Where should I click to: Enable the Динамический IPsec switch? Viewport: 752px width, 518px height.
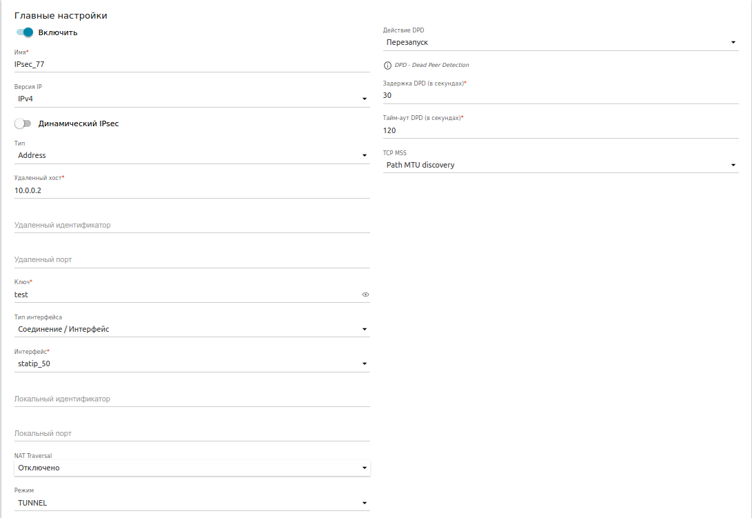(23, 123)
